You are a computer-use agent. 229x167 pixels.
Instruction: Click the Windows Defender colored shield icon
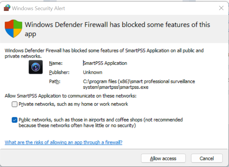click(13, 29)
